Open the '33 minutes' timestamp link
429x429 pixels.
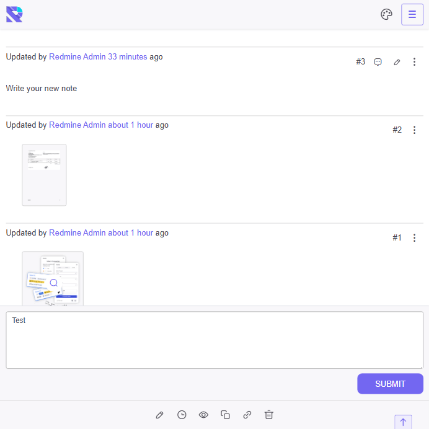[x=127, y=57]
